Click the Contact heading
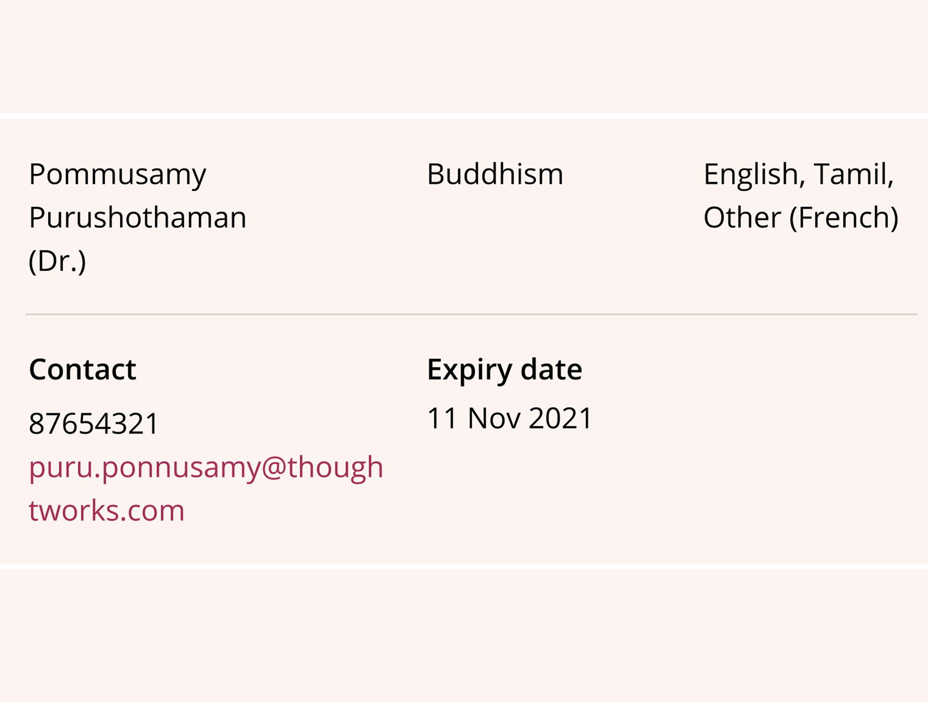This screenshot has height=702, width=928. 83,370
